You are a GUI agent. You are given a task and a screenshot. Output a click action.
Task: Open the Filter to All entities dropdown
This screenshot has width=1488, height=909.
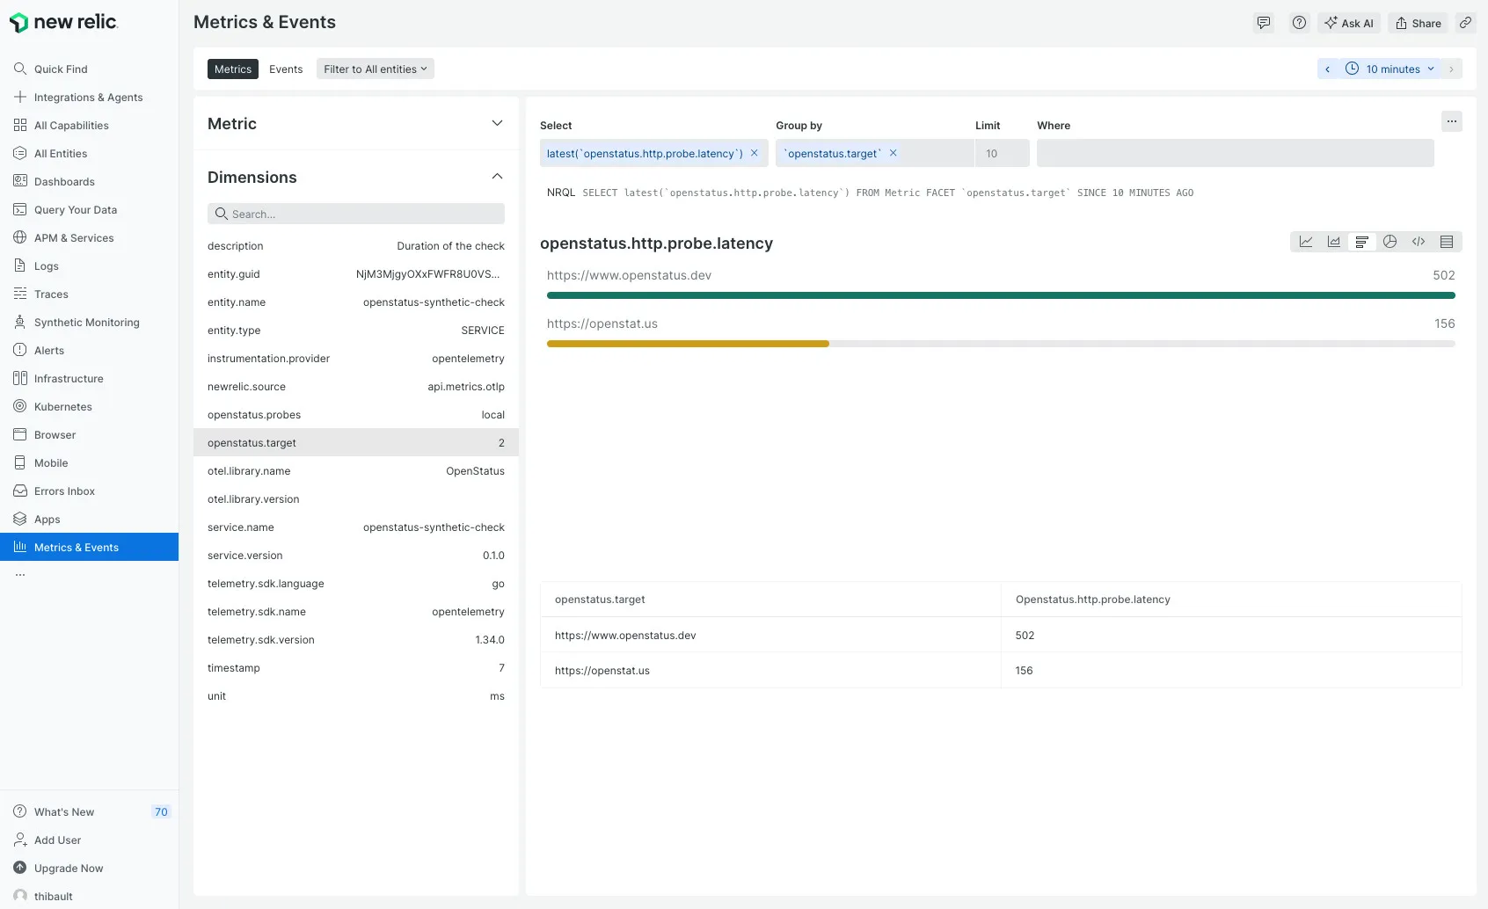click(375, 69)
